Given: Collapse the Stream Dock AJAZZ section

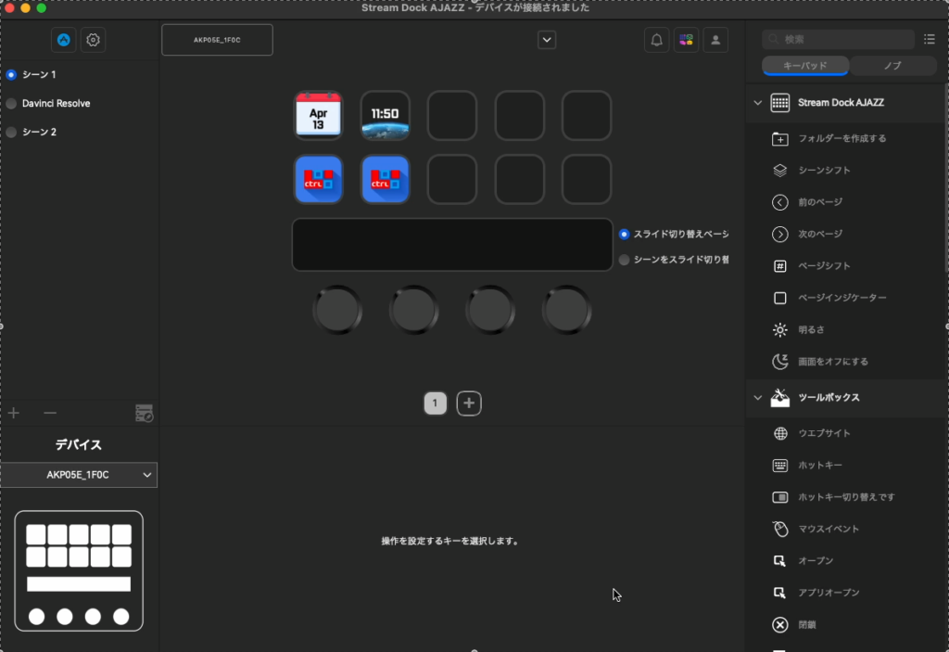Looking at the screenshot, I should point(757,103).
